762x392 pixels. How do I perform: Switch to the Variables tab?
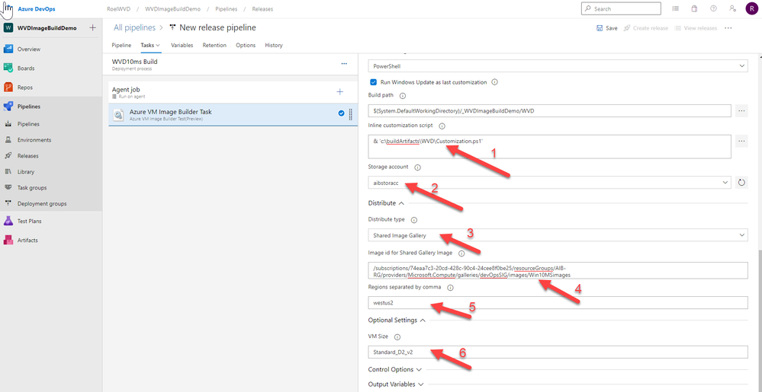point(182,45)
